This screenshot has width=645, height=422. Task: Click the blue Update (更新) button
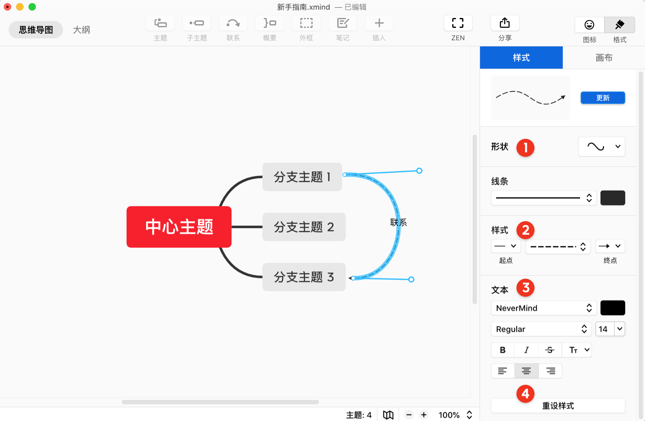pos(603,98)
